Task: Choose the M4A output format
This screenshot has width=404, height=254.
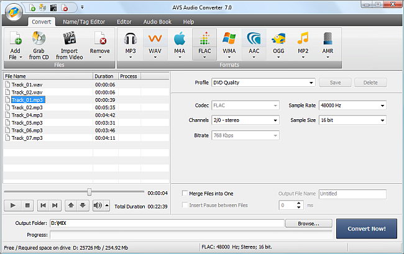Action: pos(180,45)
